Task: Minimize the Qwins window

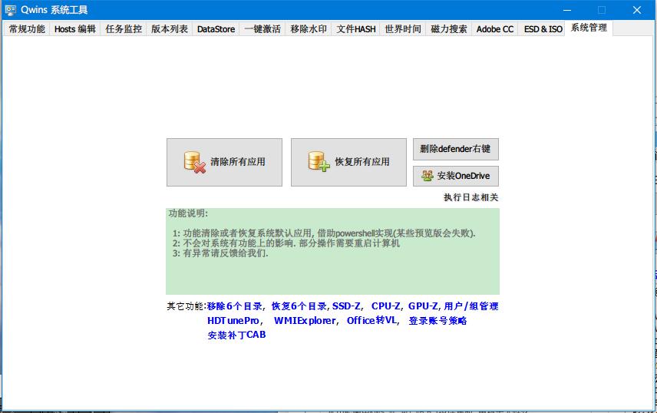Action: 567,10
